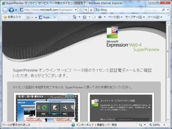Click the Read Mail envelope icon
The image size is (172, 129).
94,17
